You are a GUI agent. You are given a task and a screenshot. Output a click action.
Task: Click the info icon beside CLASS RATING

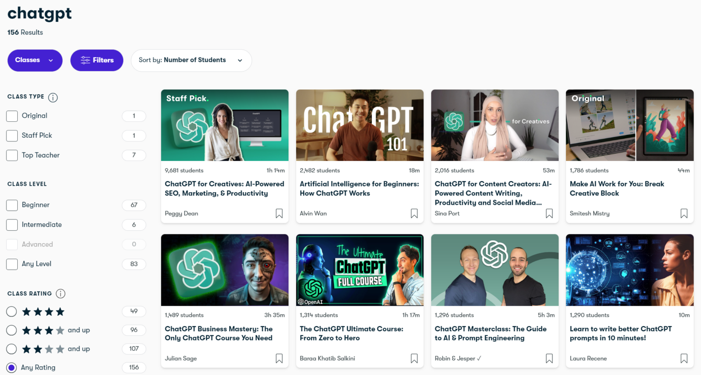[x=60, y=294]
